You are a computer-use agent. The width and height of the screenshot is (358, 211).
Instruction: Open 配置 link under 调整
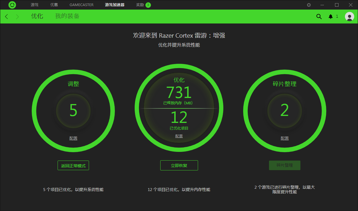pyautogui.click(x=73, y=139)
